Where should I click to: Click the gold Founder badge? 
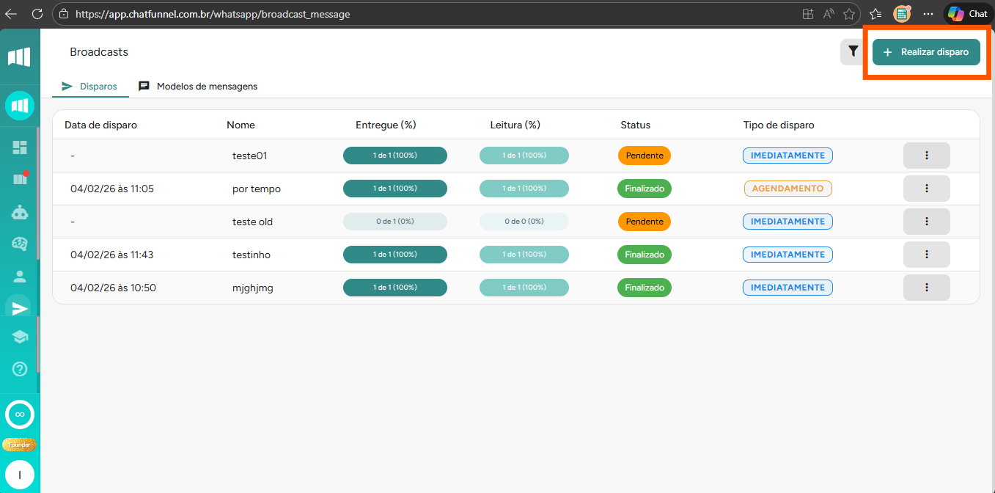pyautogui.click(x=20, y=445)
